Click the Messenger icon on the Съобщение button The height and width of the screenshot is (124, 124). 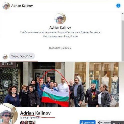coord(99,122)
